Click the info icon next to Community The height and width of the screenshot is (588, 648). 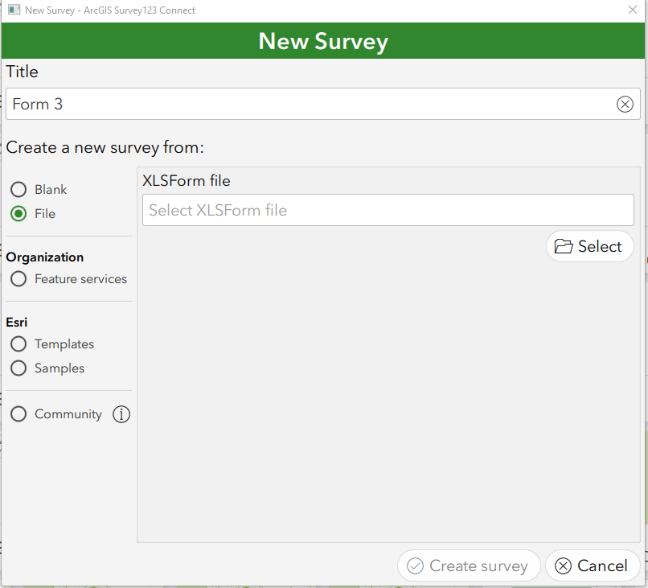click(121, 414)
